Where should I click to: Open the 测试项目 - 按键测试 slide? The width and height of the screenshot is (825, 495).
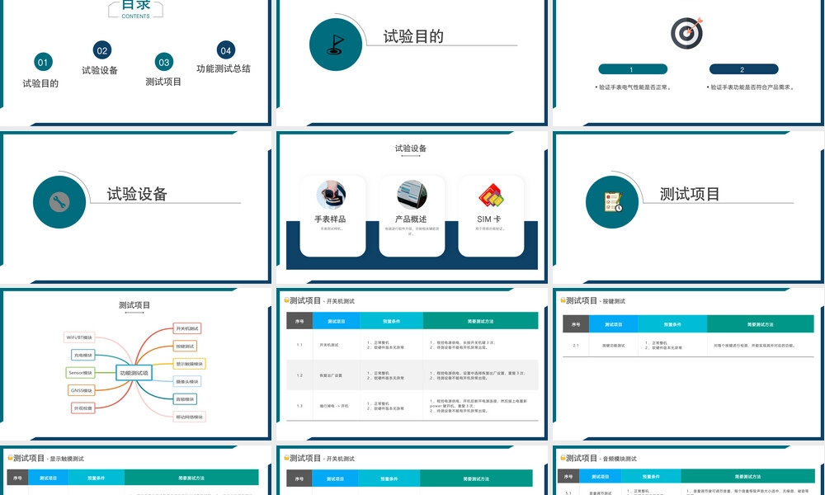click(x=688, y=364)
